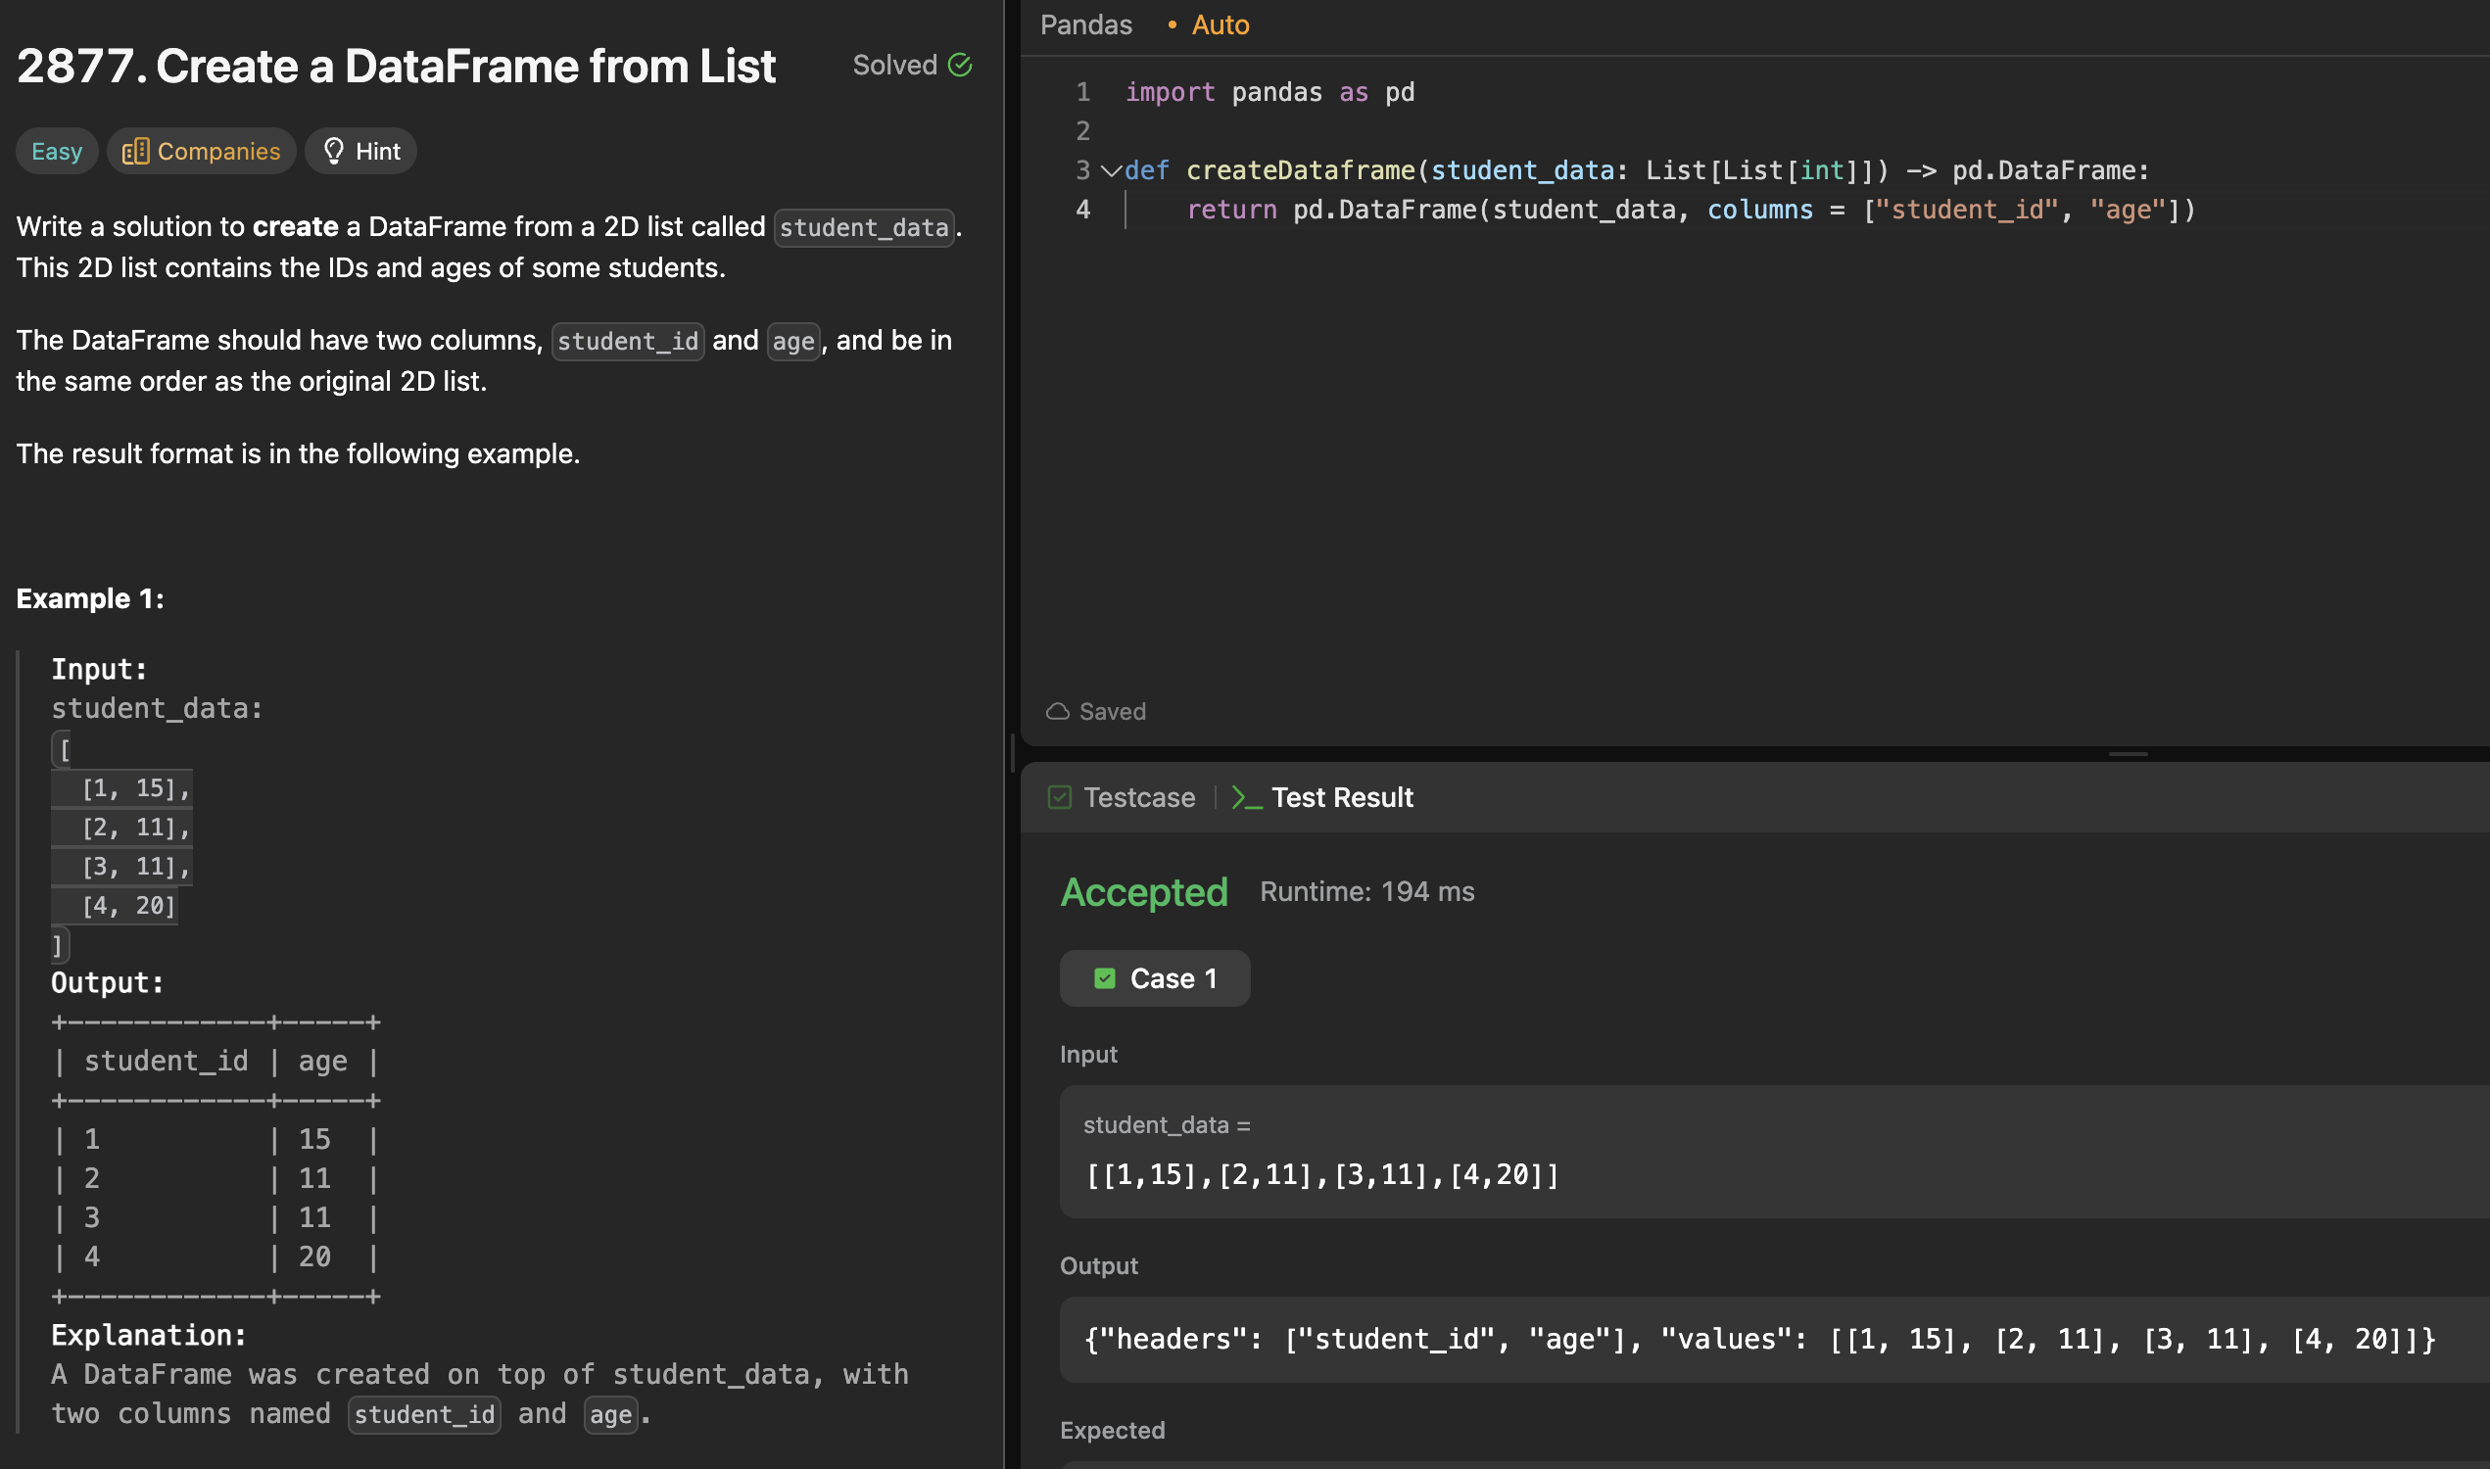Click the Easy difficulty tag
The width and height of the screenshot is (2490, 1469).
tap(57, 152)
